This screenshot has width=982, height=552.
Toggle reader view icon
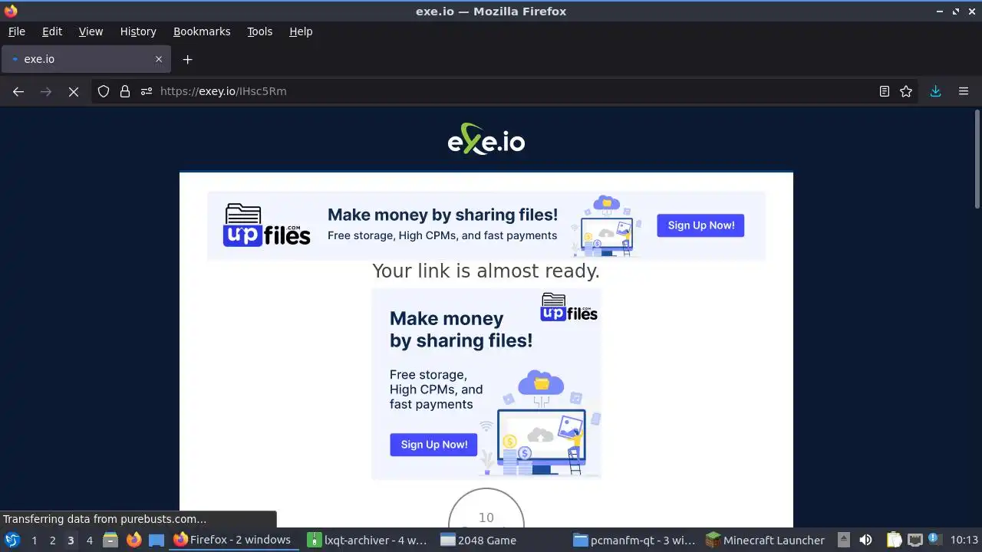click(x=885, y=91)
